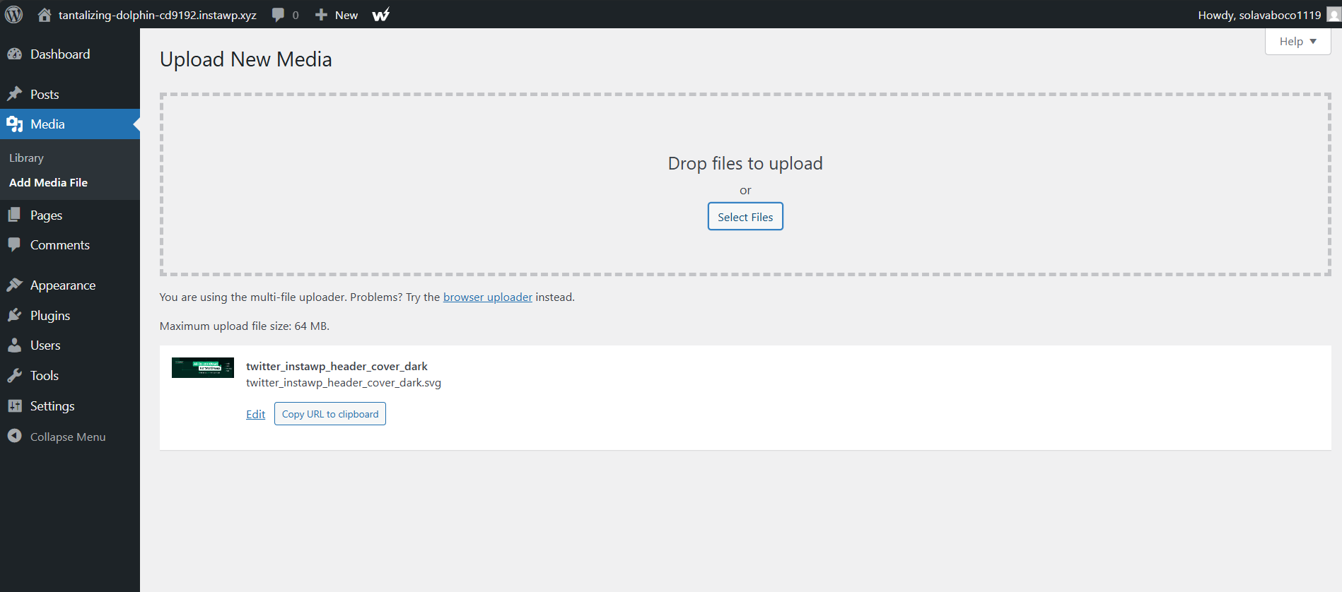The width and height of the screenshot is (1342, 592).
Task: Open the Settings menu label
Action: [x=52, y=406]
